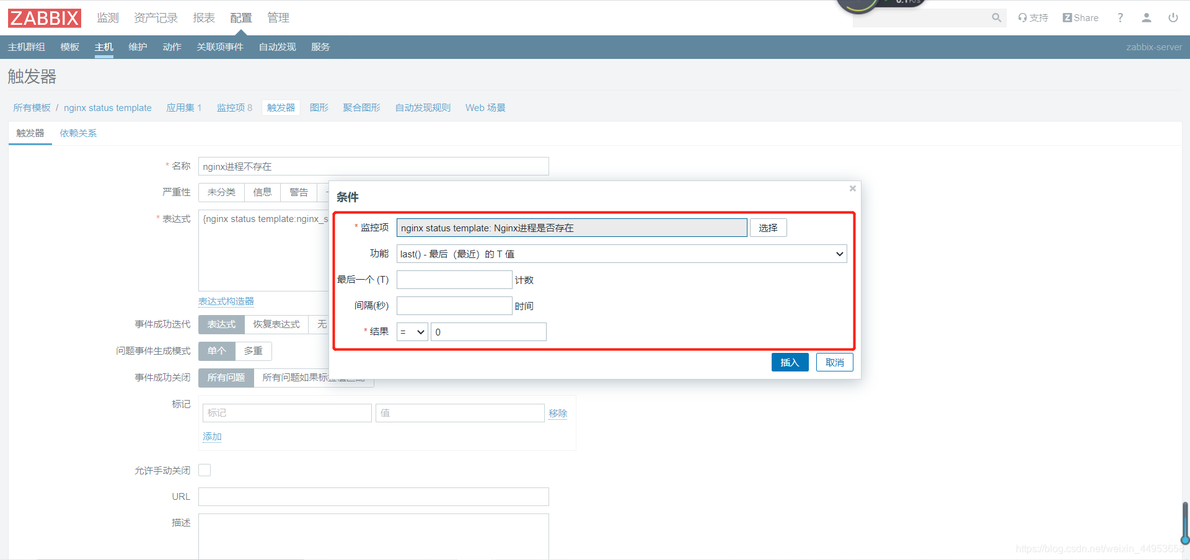Switch to the 依赖关系 tab

point(78,133)
